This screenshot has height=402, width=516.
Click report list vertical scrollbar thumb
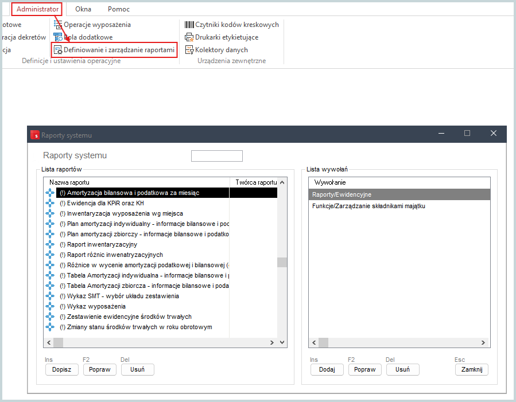[x=282, y=262]
